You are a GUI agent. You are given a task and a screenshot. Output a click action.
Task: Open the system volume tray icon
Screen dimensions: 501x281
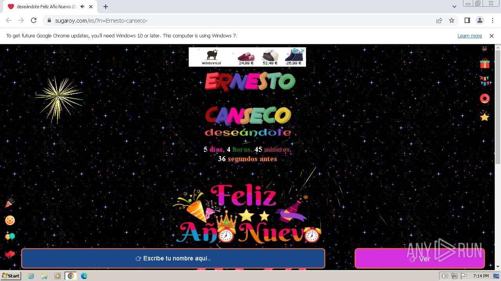[445, 276]
